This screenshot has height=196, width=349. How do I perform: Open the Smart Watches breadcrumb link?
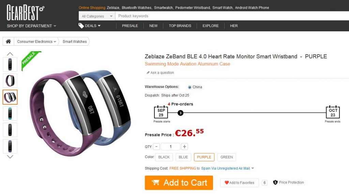(75, 42)
